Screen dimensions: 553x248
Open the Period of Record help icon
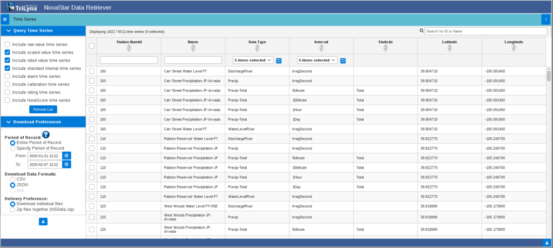point(46,135)
